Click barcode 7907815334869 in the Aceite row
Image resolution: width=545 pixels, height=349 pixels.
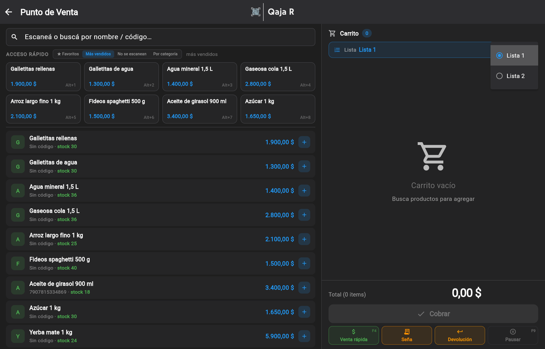[48, 292]
